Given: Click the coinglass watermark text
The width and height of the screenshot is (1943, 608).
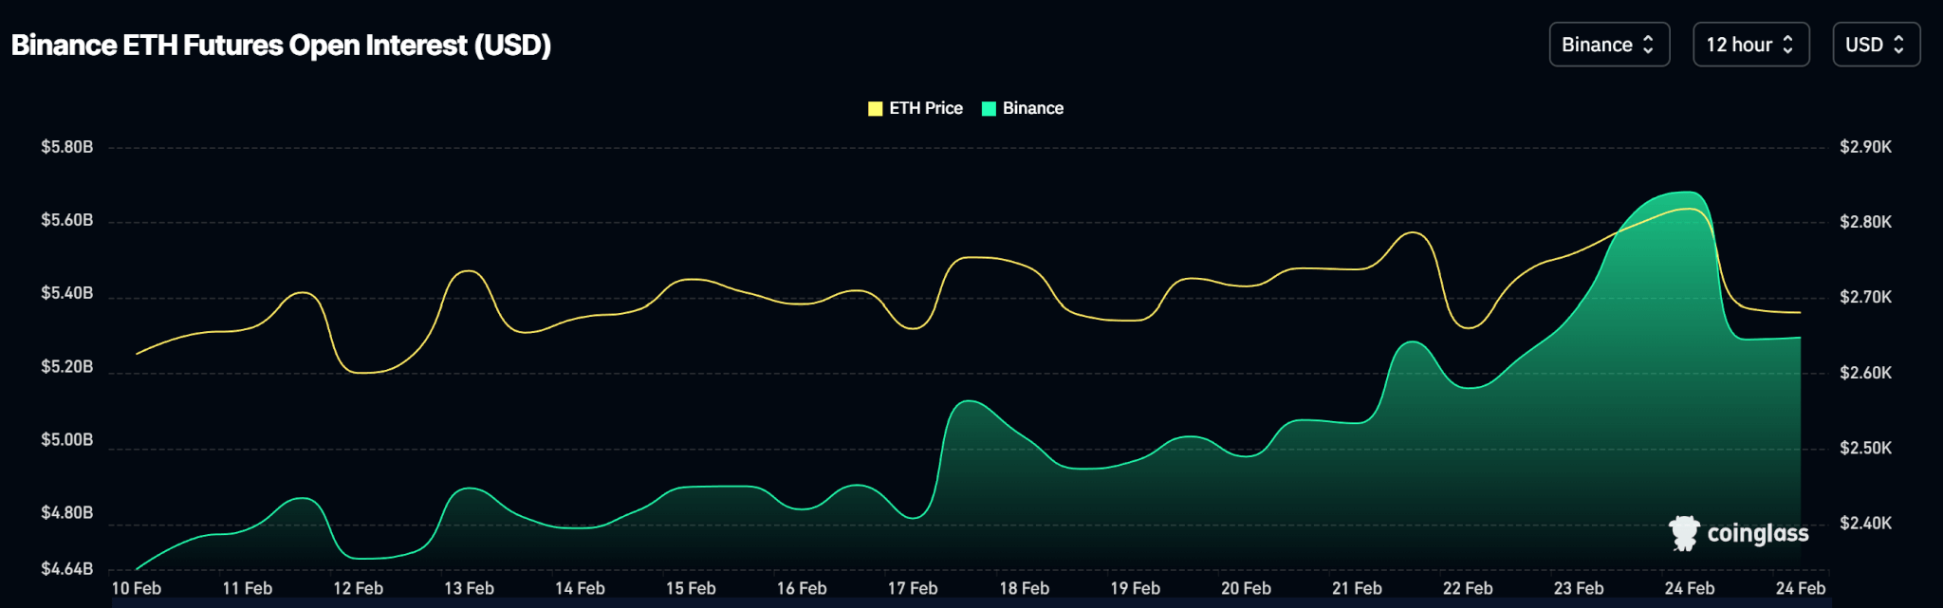Looking at the screenshot, I should pyautogui.click(x=1757, y=534).
